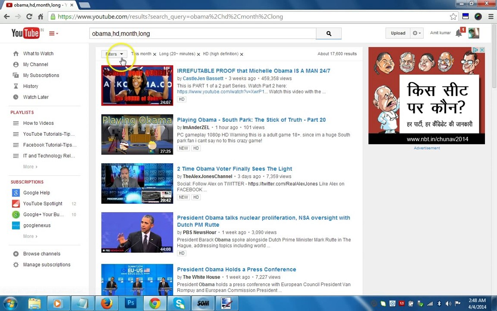497x311 pixels.
Task: Click the AdChoices icon on the ad
Action: point(475,50)
